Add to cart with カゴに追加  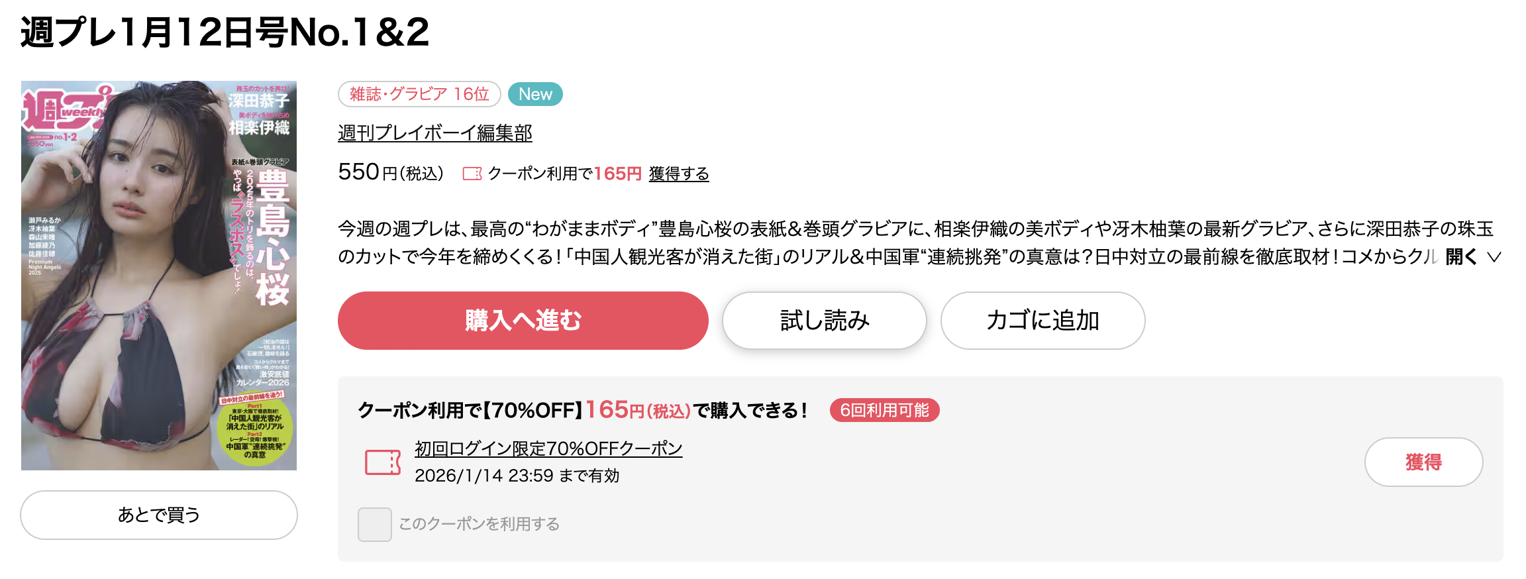pyautogui.click(x=1043, y=321)
